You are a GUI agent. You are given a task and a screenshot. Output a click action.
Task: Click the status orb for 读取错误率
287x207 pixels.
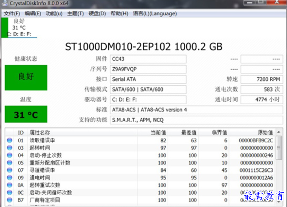click(x=10, y=140)
